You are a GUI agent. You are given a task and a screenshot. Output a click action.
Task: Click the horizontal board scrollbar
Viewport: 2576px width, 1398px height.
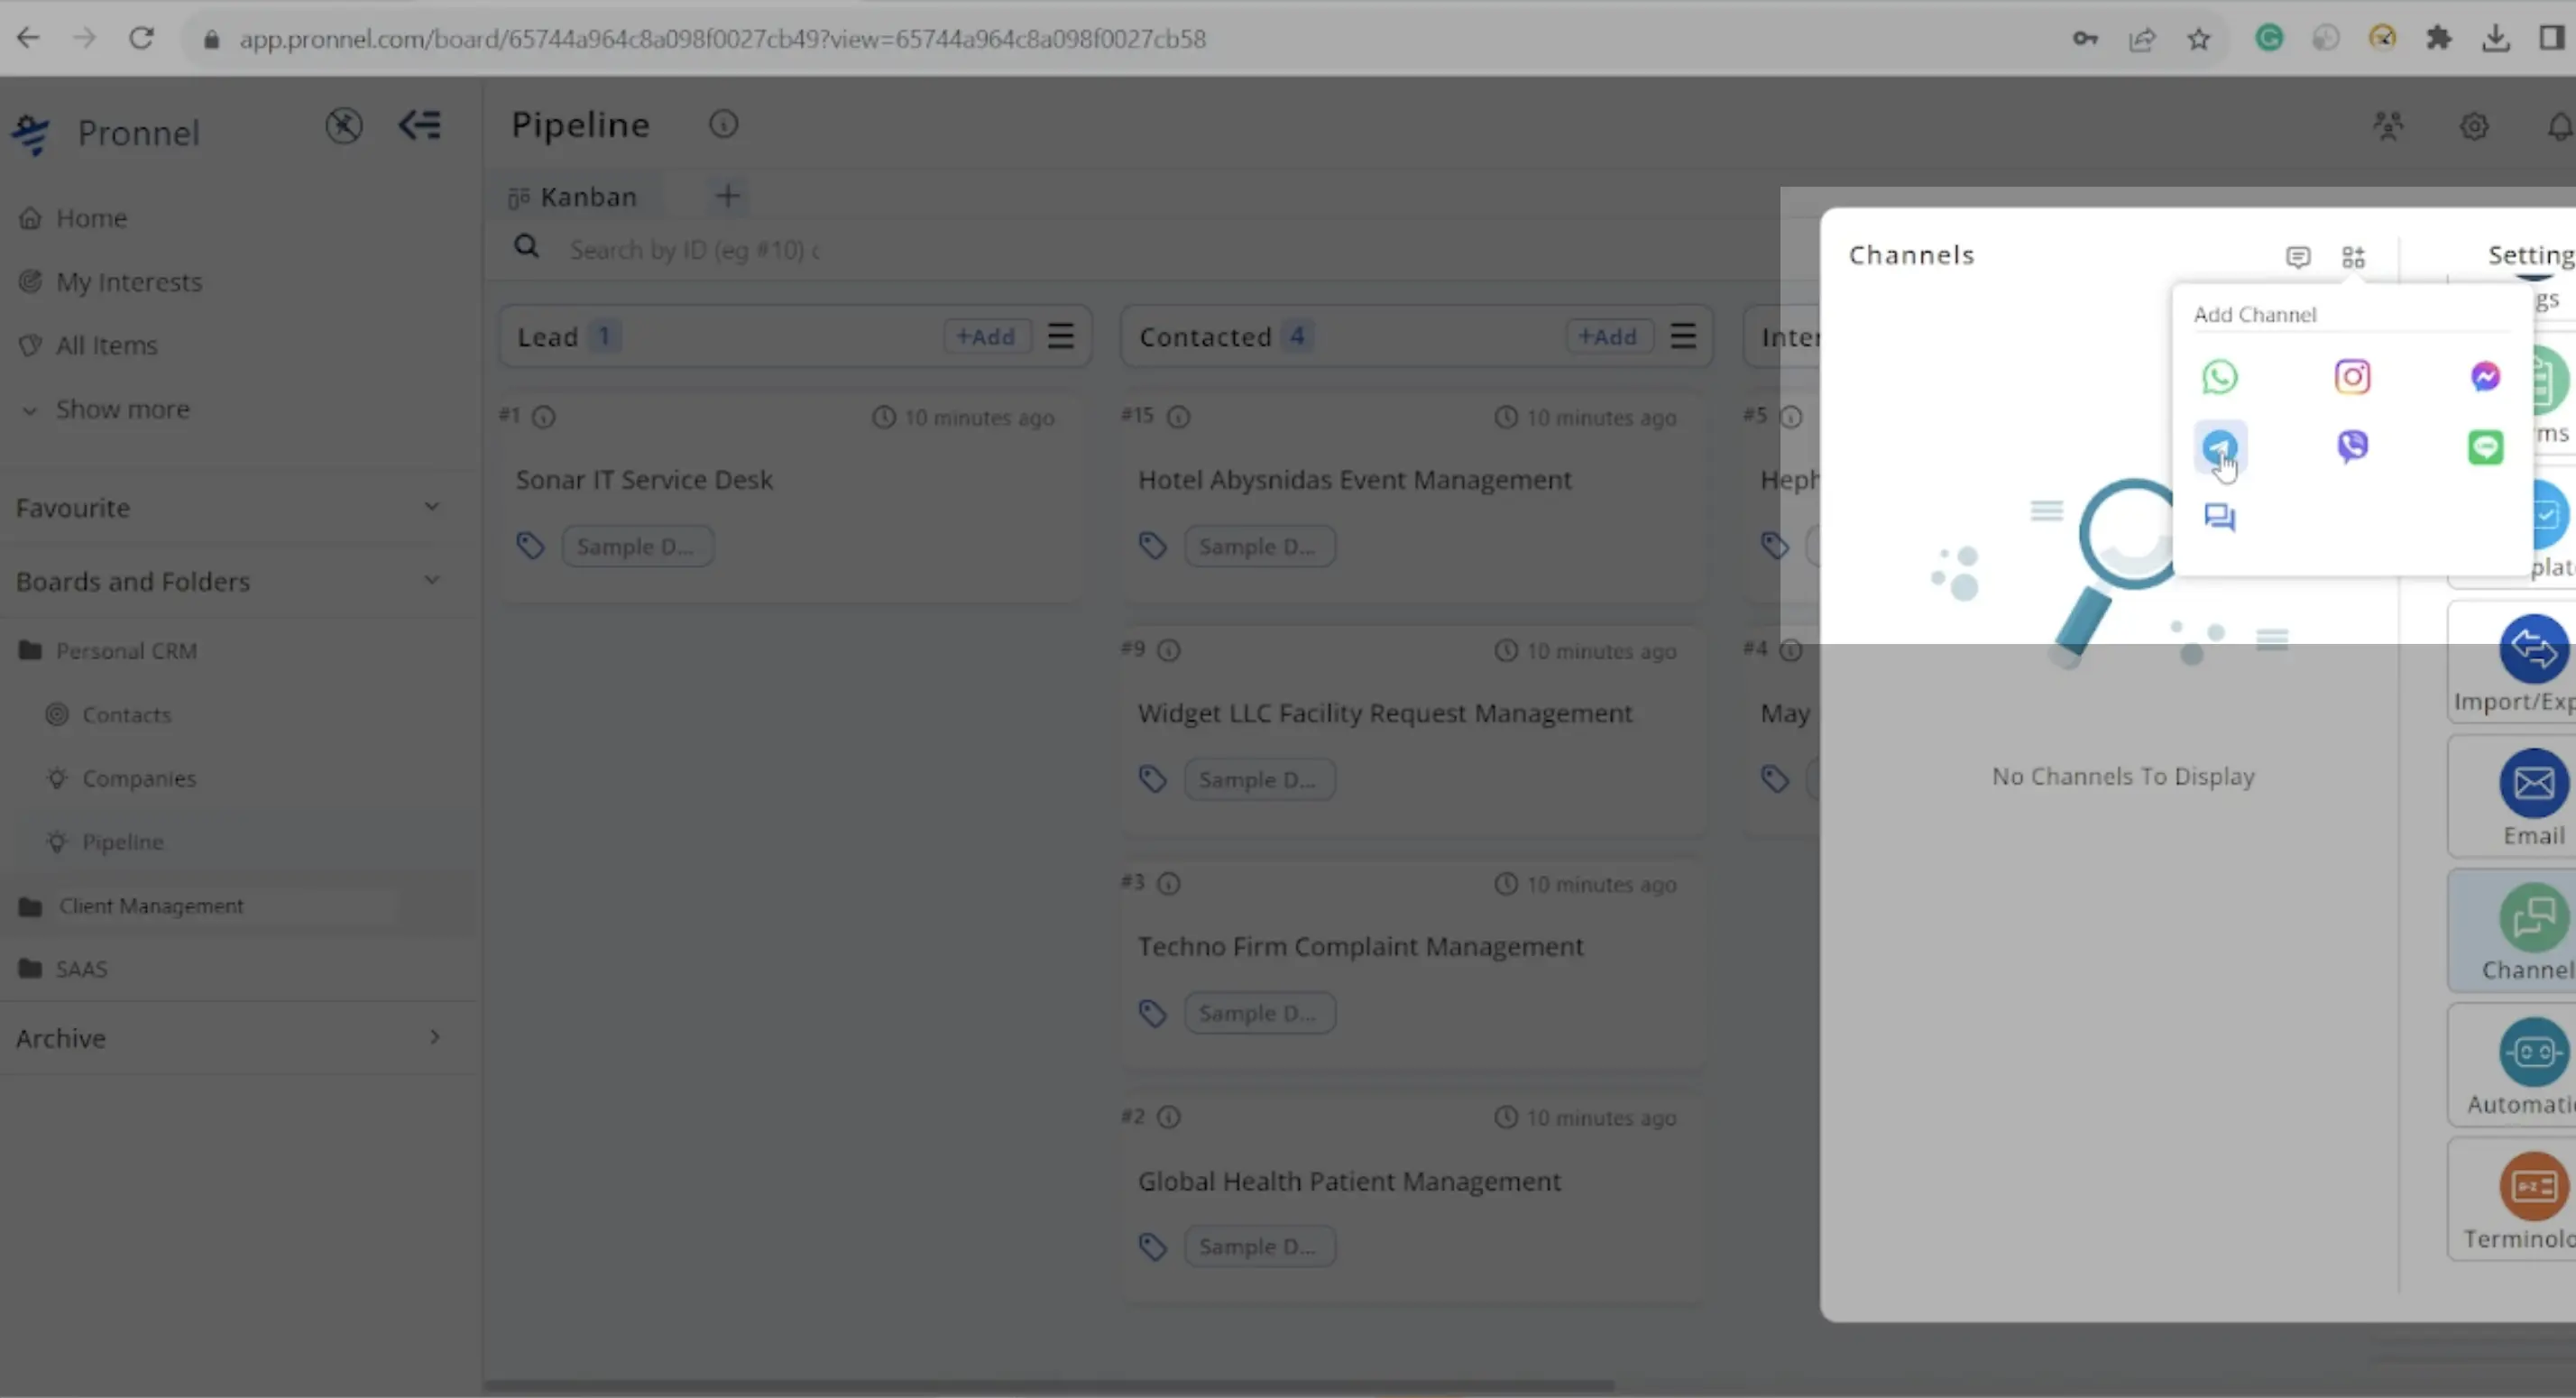pyautogui.click(x=1048, y=1386)
